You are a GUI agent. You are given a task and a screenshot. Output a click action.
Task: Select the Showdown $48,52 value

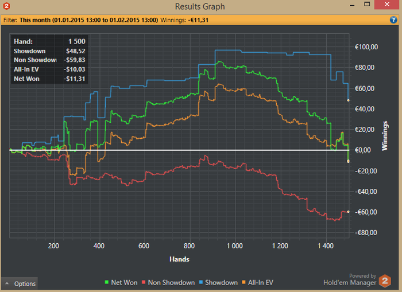[x=75, y=51]
